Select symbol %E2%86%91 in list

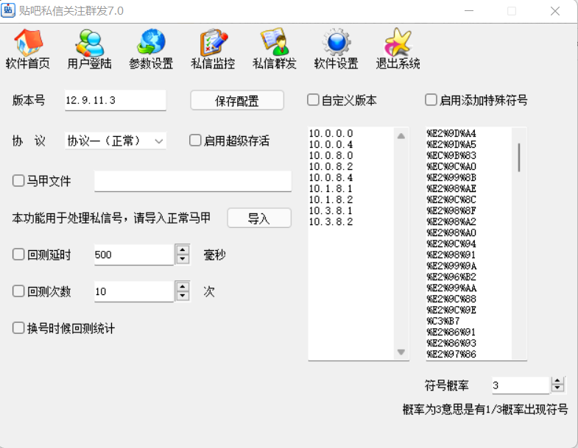(451, 333)
